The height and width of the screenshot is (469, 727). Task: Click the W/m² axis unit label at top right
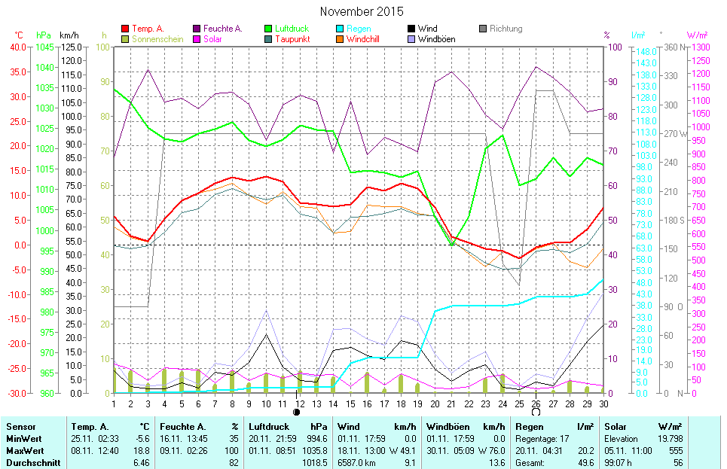coord(698,35)
